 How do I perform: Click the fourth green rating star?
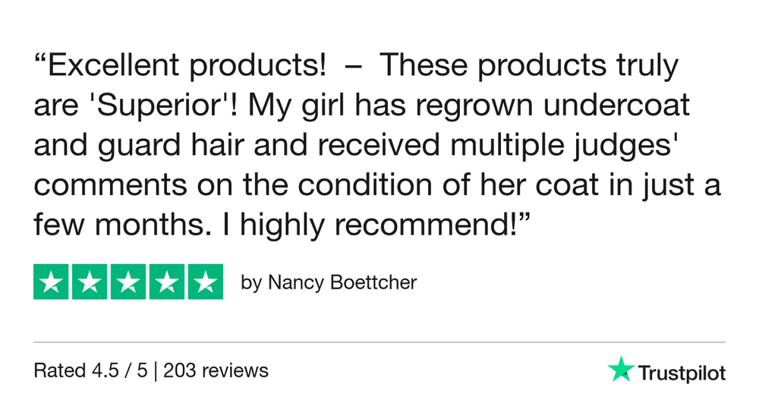[167, 282]
